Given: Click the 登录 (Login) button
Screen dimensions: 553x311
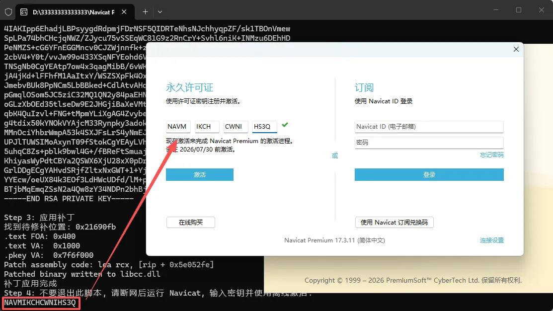Looking at the screenshot, I should click(429, 174).
